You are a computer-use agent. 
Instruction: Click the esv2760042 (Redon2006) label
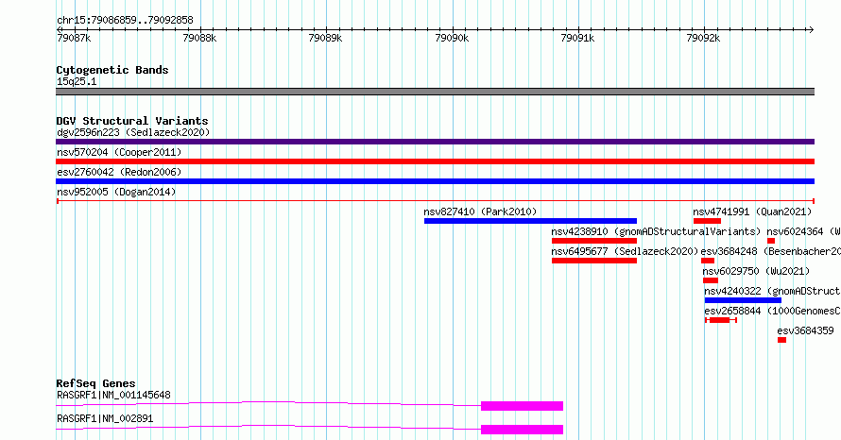[119, 172]
